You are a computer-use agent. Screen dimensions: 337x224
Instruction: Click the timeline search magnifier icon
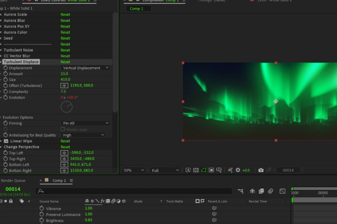(40, 191)
